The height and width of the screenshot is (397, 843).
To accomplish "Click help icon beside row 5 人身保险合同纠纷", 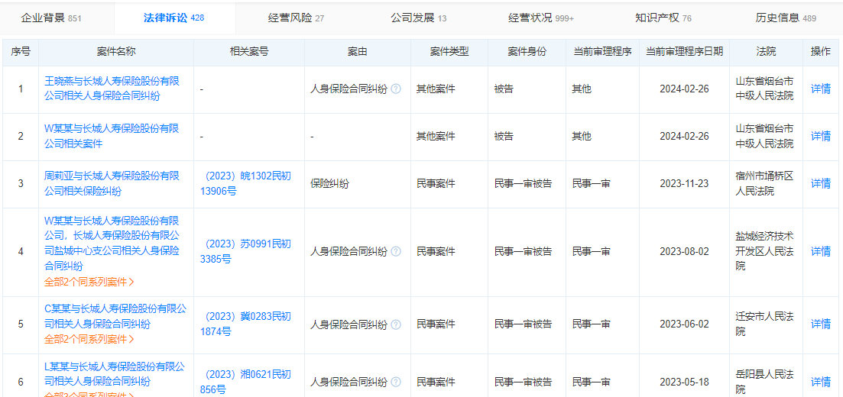I will pyautogui.click(x=396, y=324).
